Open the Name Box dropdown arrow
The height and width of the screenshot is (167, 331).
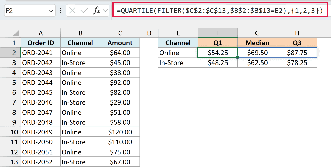[x=51, y=11]
